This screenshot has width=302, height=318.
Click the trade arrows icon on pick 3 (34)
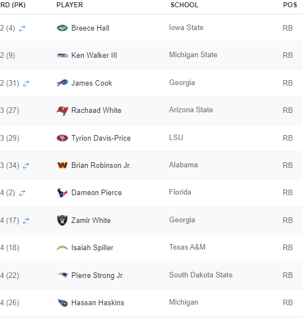pyautogui.click(x=26, y=166)
